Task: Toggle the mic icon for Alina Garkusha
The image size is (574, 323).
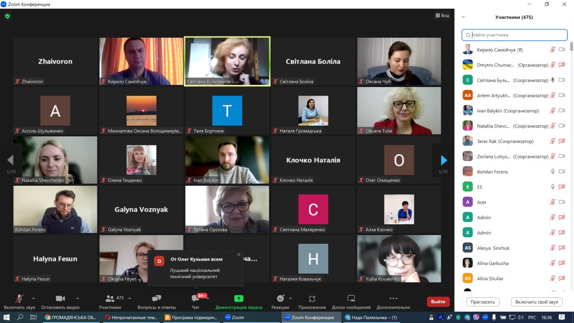Action: pyautogui.click(x=552, y=263)
